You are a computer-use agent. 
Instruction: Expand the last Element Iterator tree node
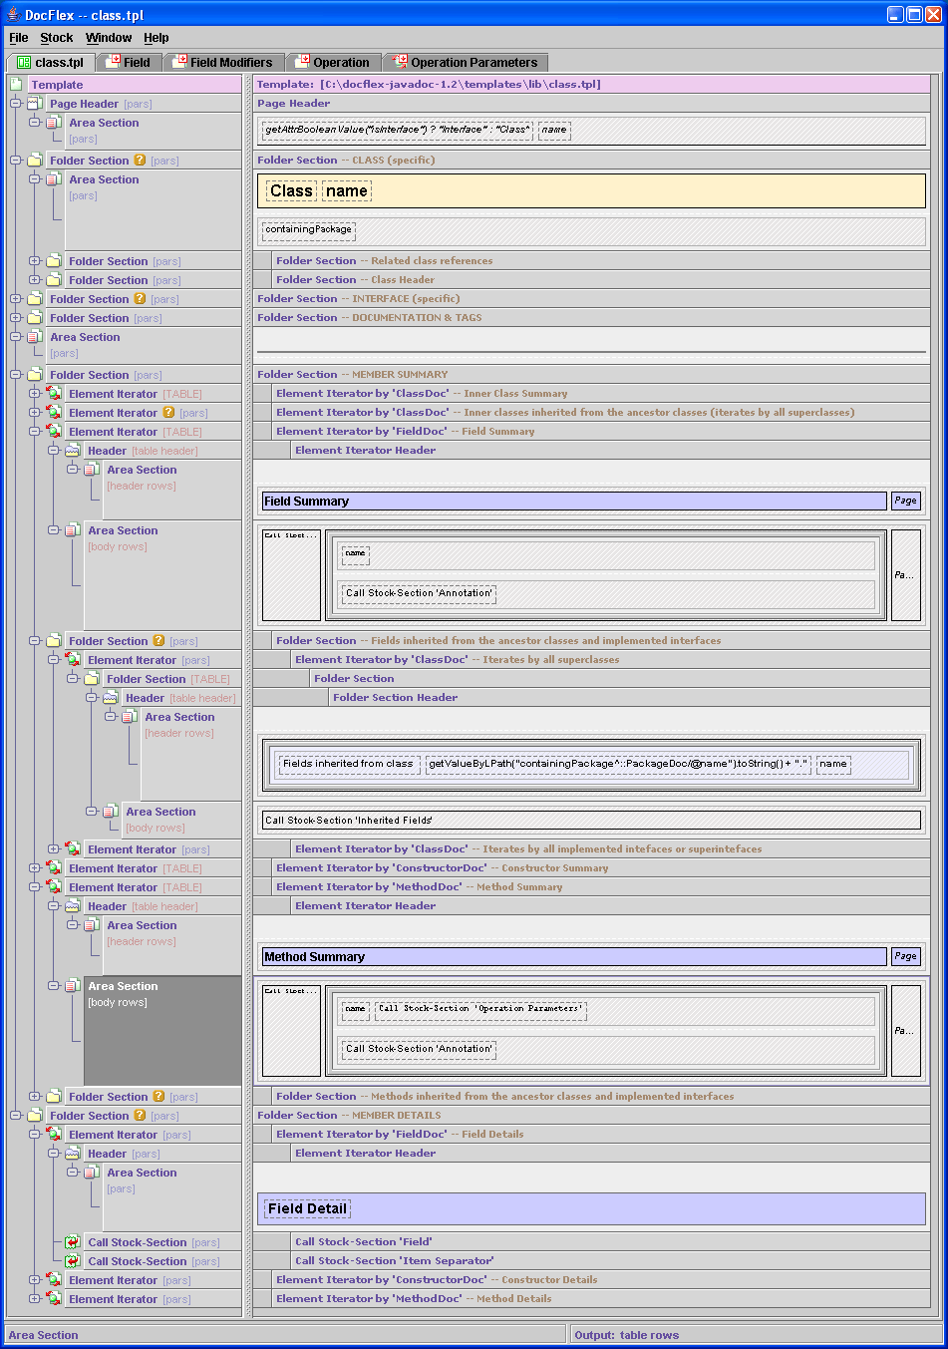pos(34,1299)
